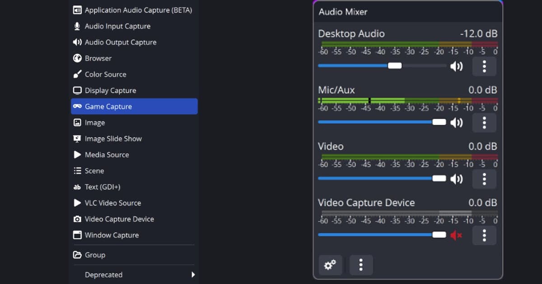Click the Media Source play icon
Viewport: 542px width, 284px height.
[77, 155]
